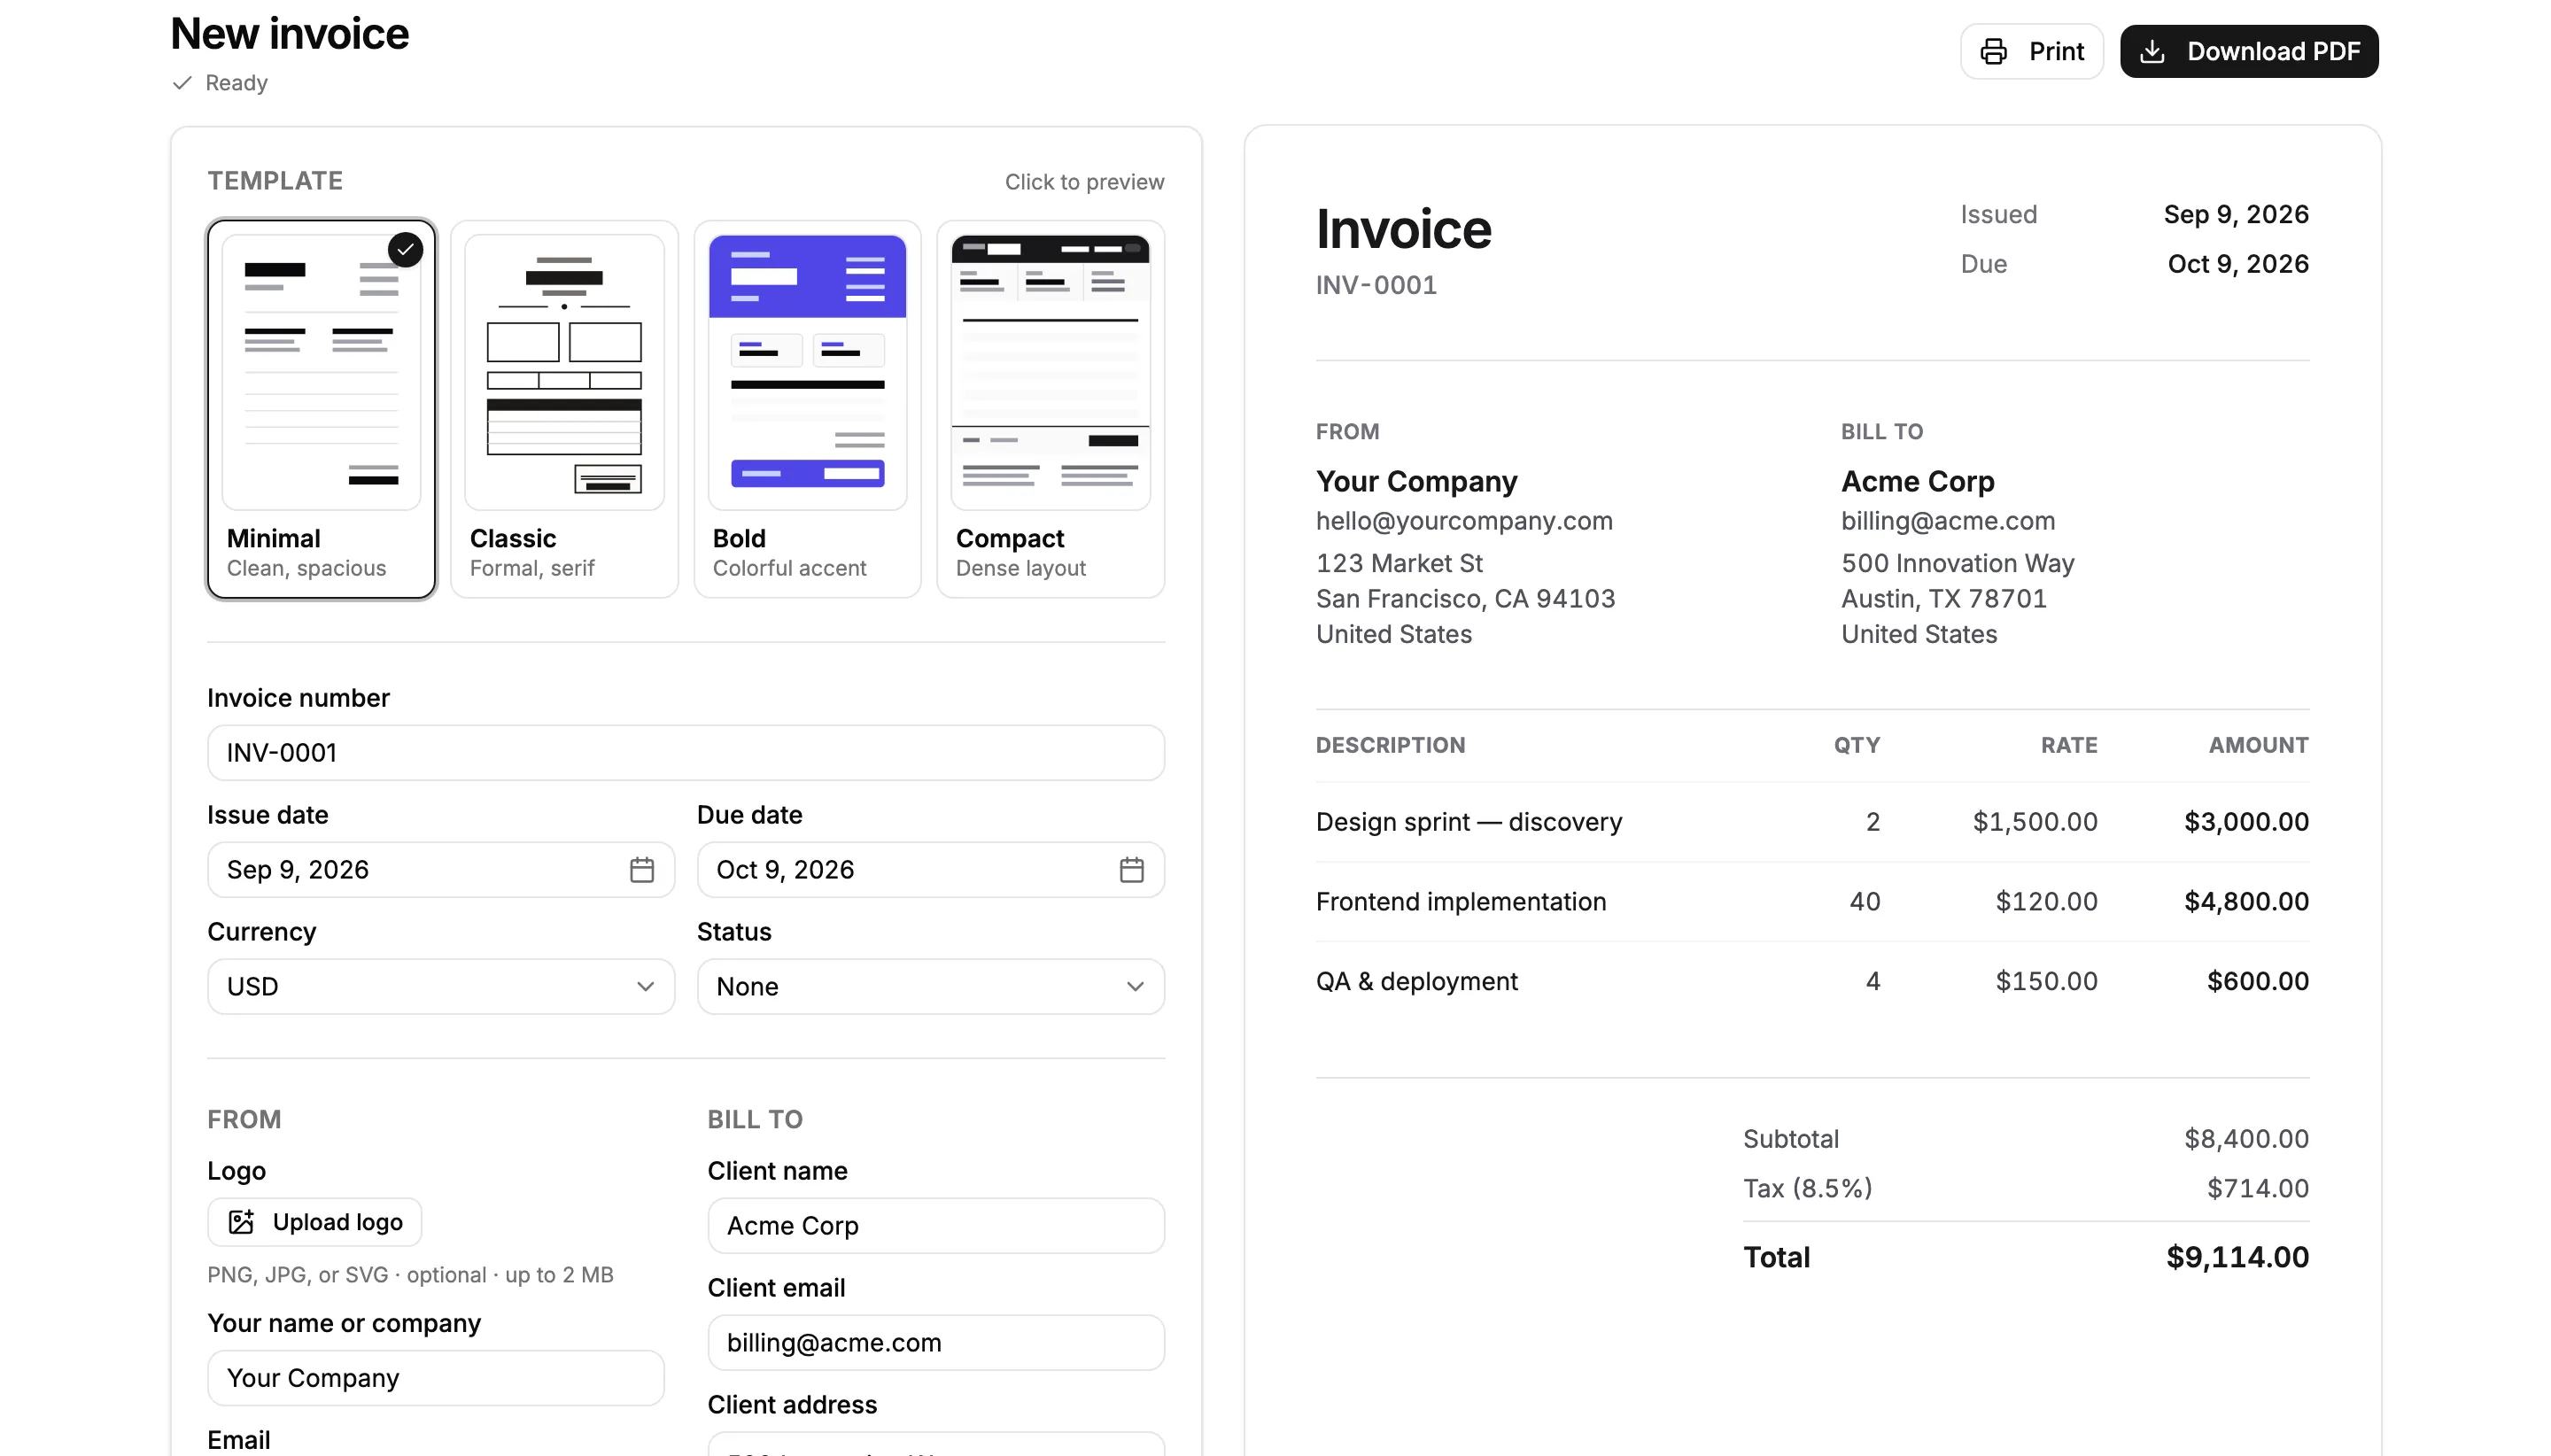Click the Bold template purple thumbnail
The width and height of the screenshot is (2551, 1456).
click(807, 372)
